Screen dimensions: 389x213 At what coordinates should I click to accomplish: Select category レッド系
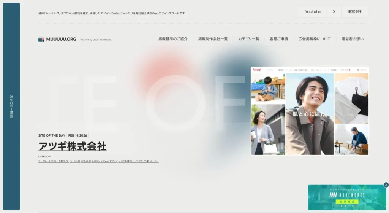pos(122,161)
